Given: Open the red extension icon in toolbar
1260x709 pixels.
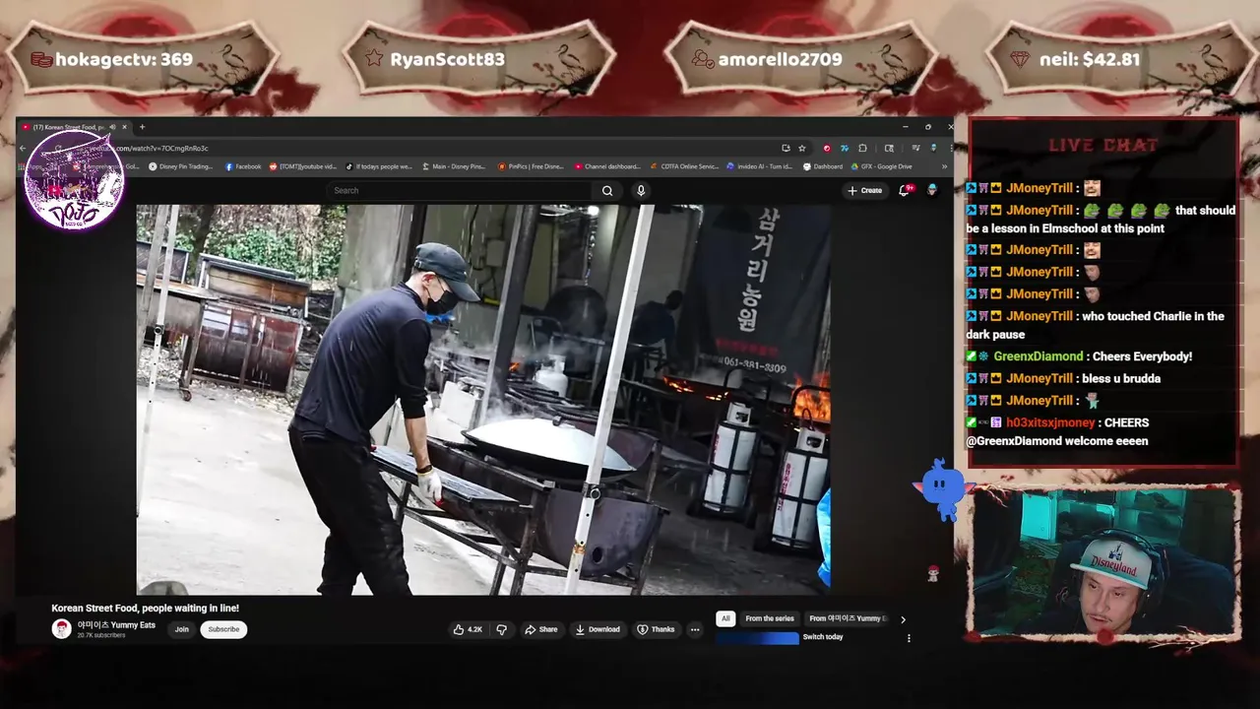Looking at the screenshot, I should pyautogui.click(x=827, y=148).
